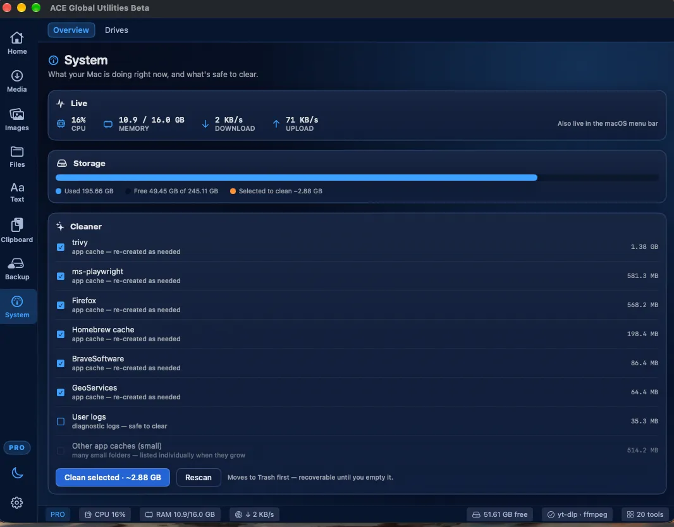The height and width of the screenshot is (527, 674).
Task: Toggle the Homebrew cache checkbox
Action: coord(61,334)
